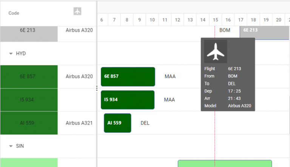Click the Airbus A321 model cell
This screenshot has width=290, height=167.
(79, 123)
